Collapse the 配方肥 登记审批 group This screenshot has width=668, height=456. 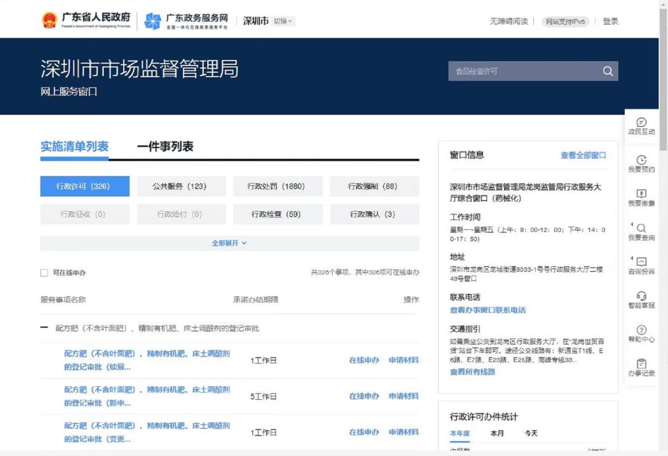44,328
